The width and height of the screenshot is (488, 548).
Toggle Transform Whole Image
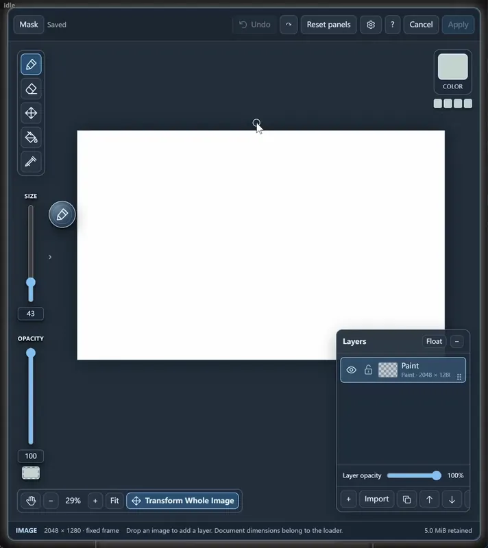pos(182,501)
